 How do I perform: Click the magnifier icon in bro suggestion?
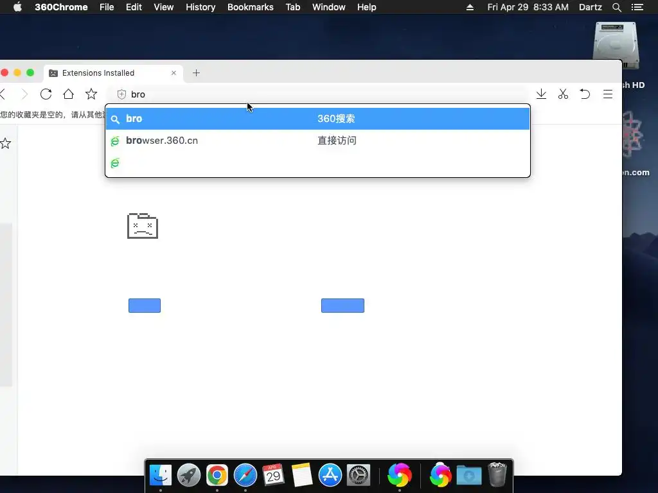coord(115,119)
